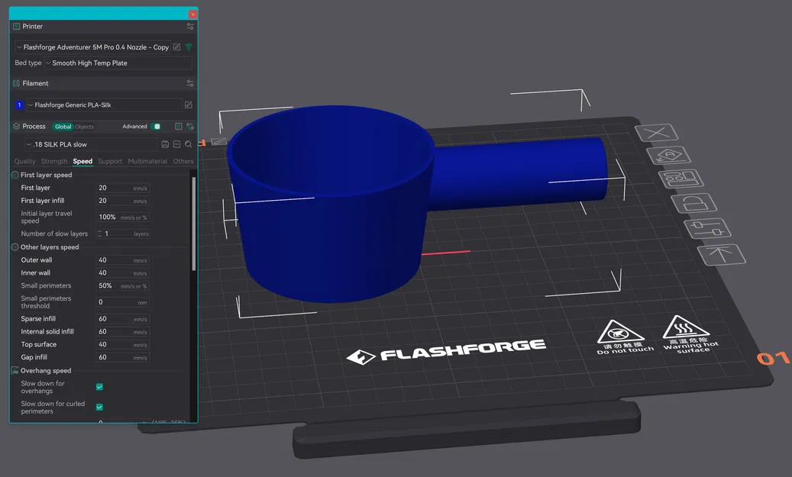792x477 pixels.
Task: Click the auto-arrange objects icon
Action: 670,155
